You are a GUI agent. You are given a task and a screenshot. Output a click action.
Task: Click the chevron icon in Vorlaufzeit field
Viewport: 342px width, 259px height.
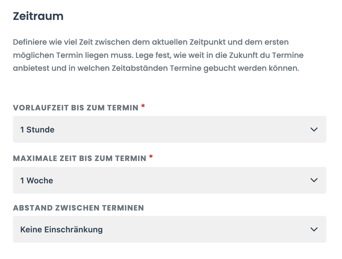(x=314, y=129)
